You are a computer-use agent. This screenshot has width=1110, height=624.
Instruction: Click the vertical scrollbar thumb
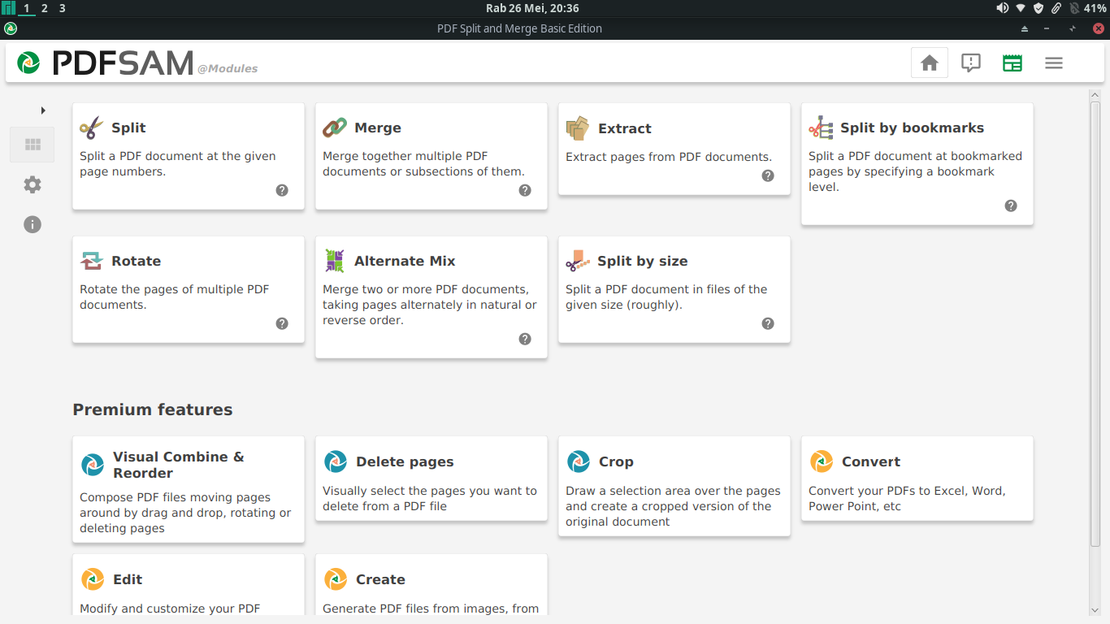(1095, 325)
